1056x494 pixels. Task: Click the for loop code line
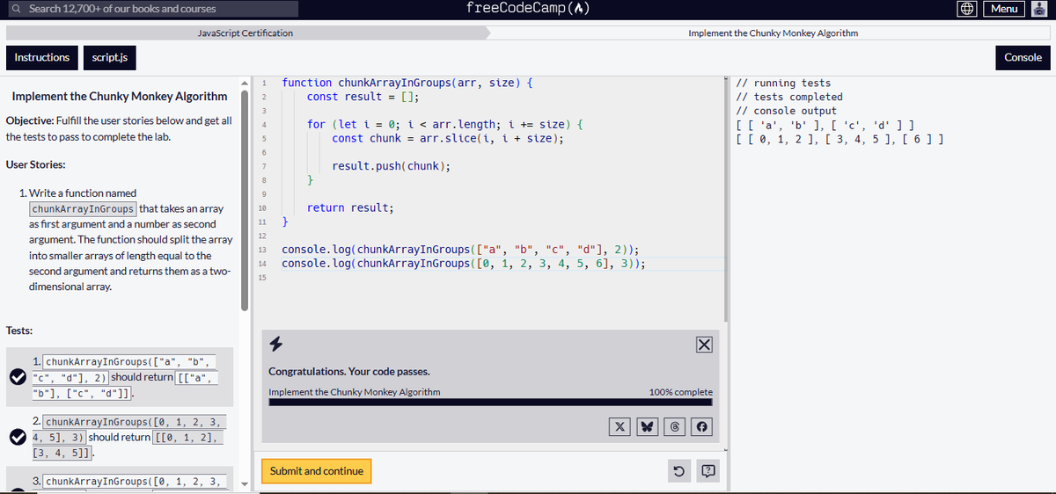(x=444, y=124)
